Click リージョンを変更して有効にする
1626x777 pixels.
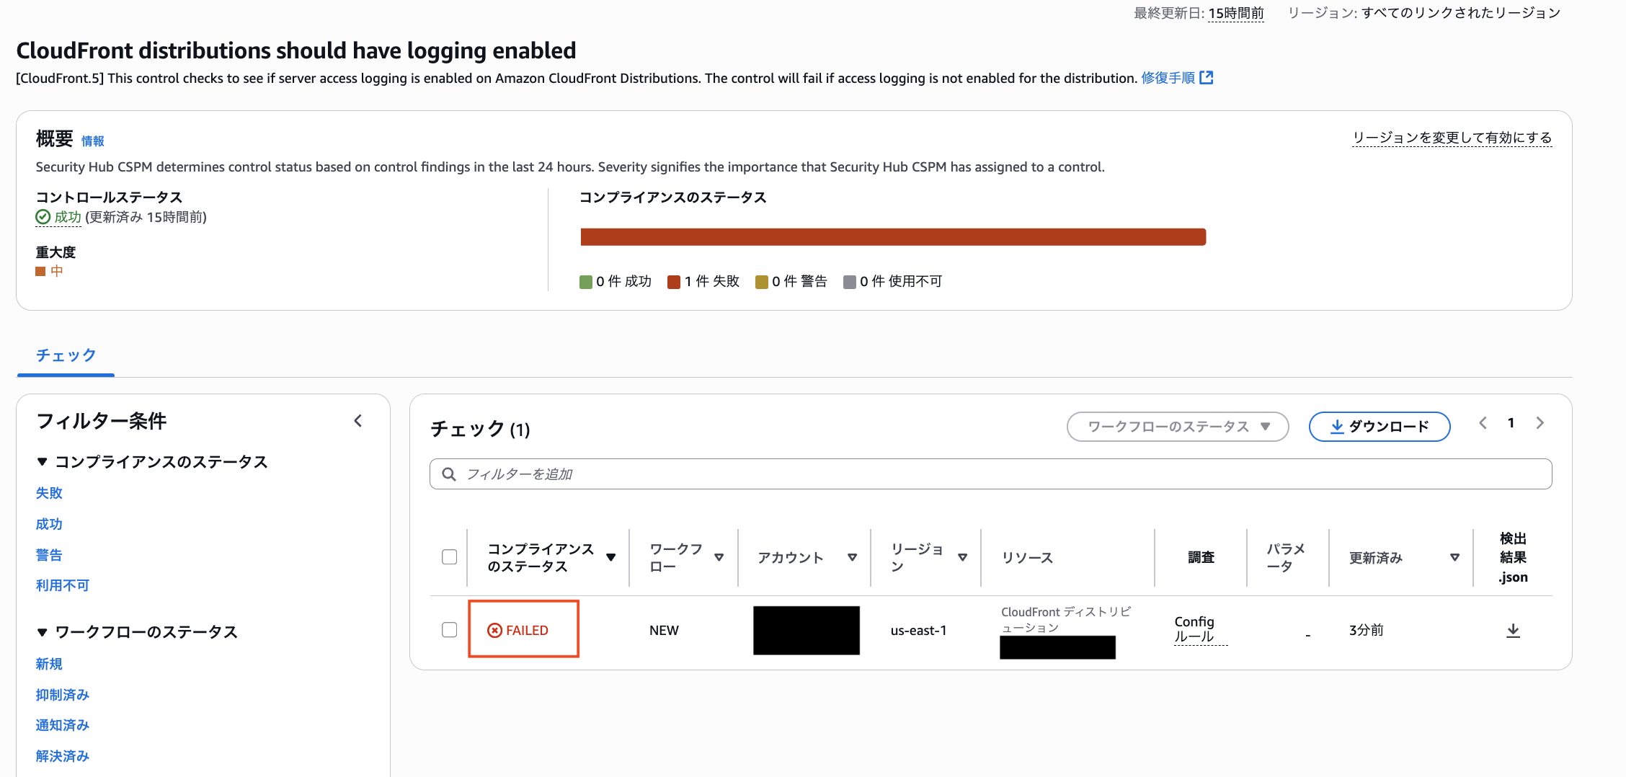tap(1452, 138)
